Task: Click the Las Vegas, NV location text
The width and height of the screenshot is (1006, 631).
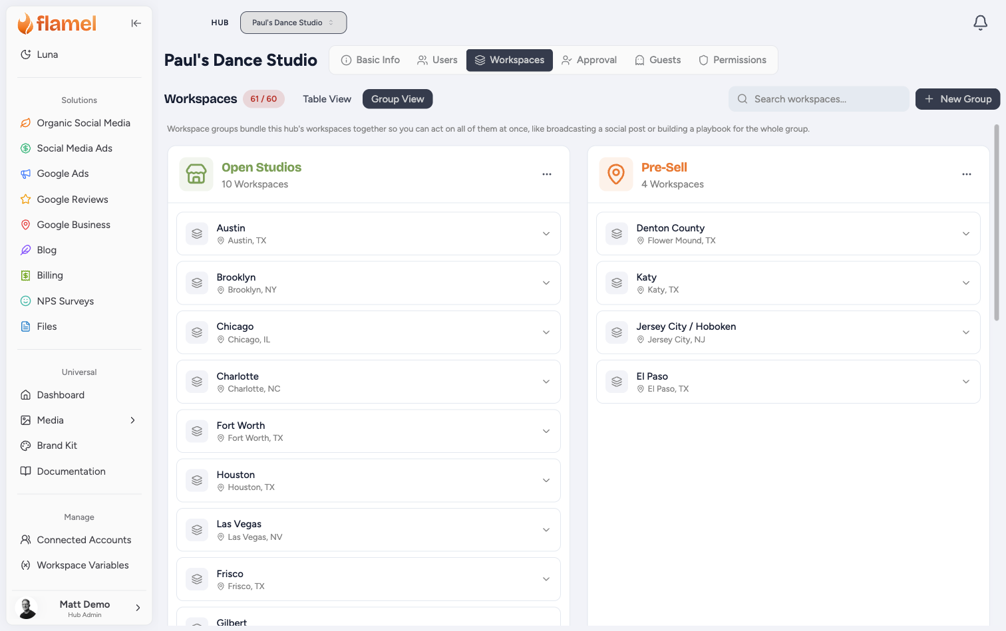Action: coord(255,537)
